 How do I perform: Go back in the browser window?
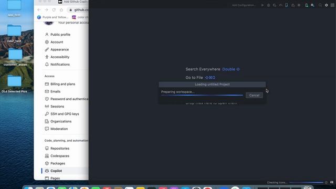[39, 10]
